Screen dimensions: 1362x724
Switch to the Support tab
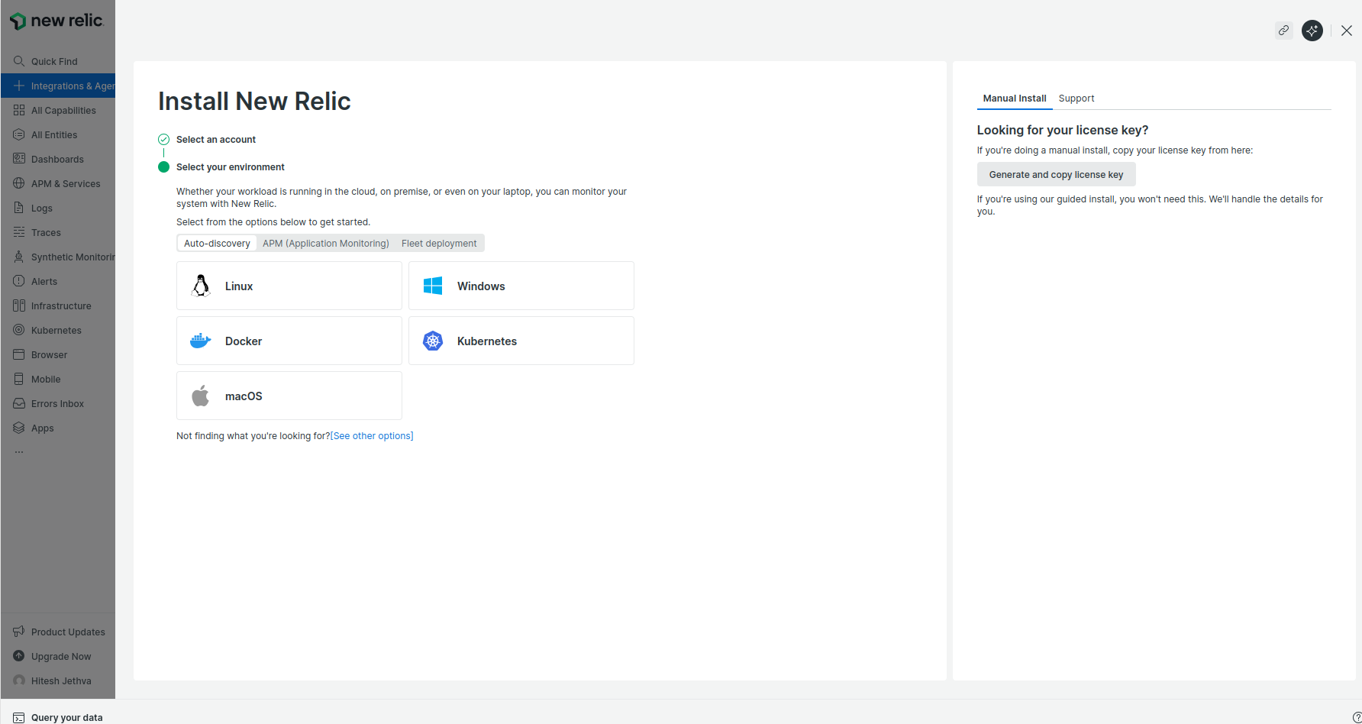1076,99
